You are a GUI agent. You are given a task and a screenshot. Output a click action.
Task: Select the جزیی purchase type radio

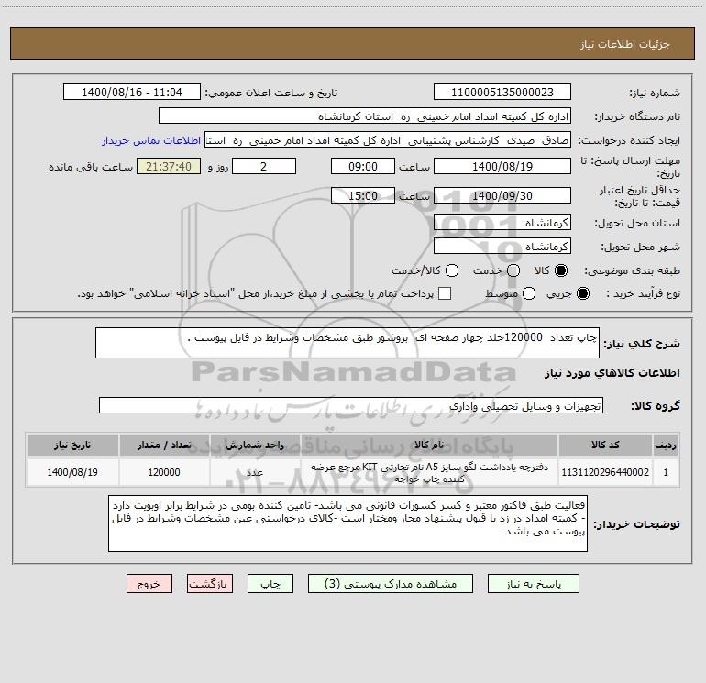[x=582, y=293]
